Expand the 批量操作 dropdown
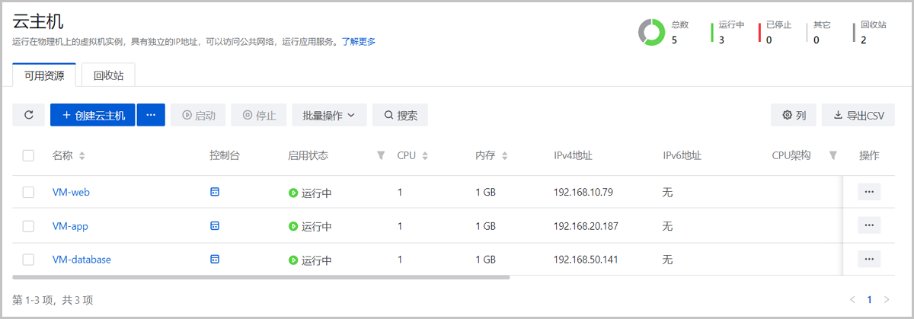 tap(329, 115)
